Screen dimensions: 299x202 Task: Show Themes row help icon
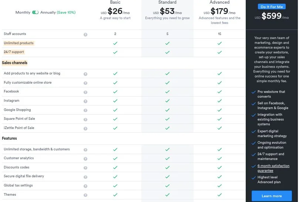pyautogui.click(x=85, y=195)
